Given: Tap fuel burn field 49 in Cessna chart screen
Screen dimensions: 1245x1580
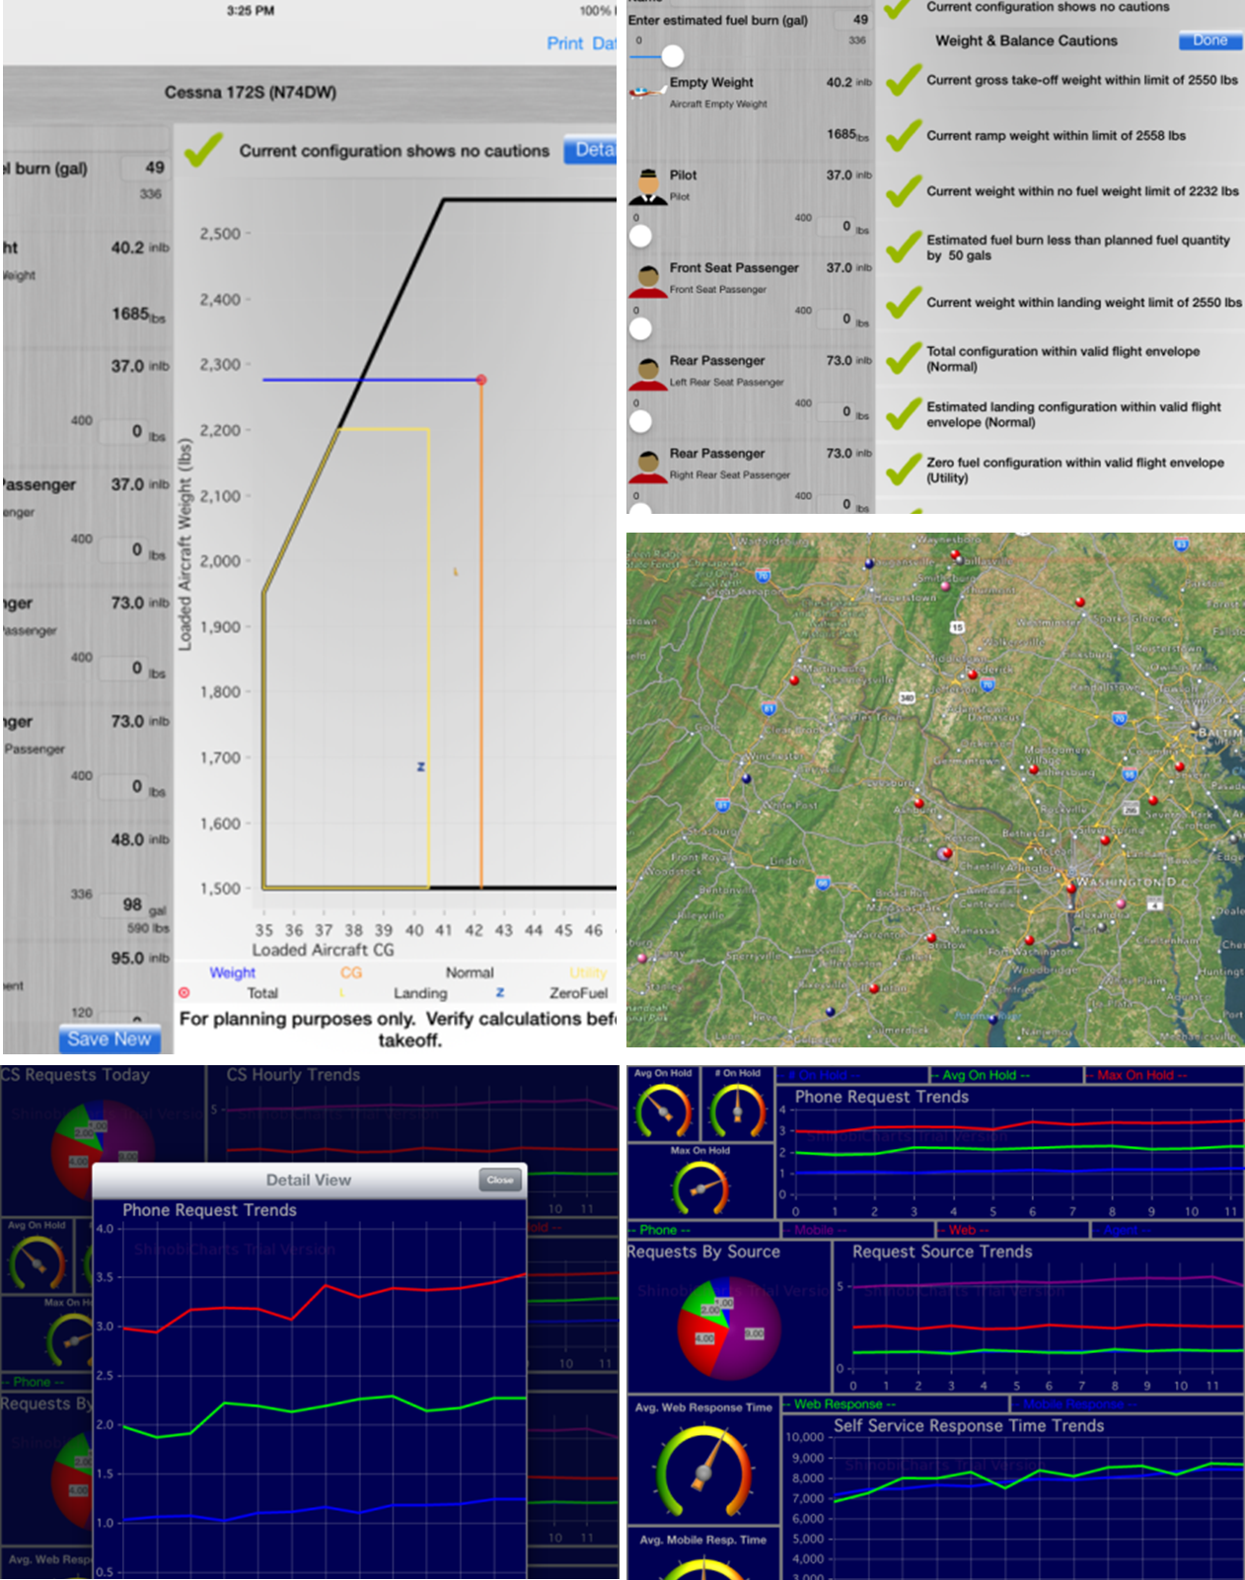Looking at the screenshot, I should (145, 168).
